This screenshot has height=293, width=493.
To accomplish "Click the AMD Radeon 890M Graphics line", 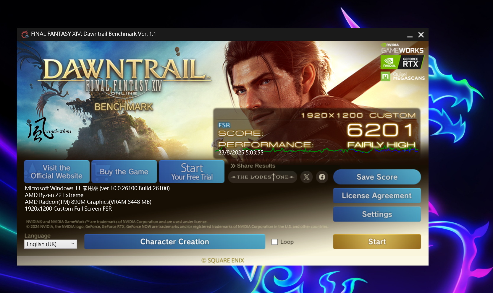I will [88, 202].
